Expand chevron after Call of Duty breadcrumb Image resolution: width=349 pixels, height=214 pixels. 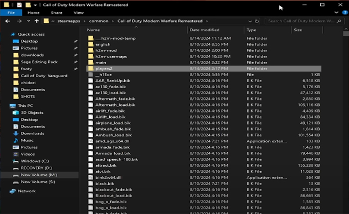[x=207, y=21]
